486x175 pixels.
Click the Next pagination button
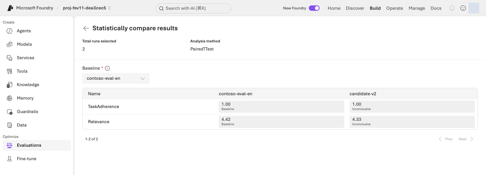(x=466, y=139)
